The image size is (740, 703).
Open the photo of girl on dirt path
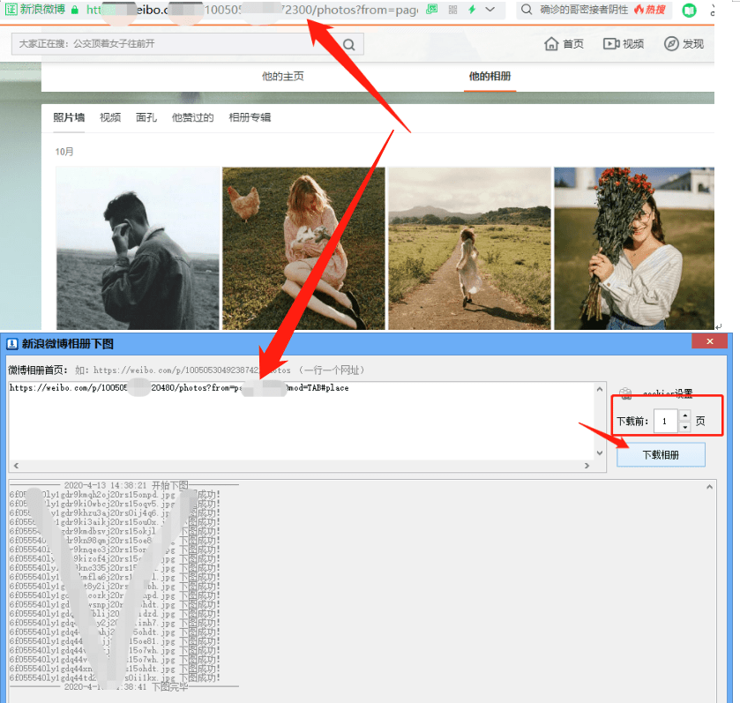[x=469, y=248]
